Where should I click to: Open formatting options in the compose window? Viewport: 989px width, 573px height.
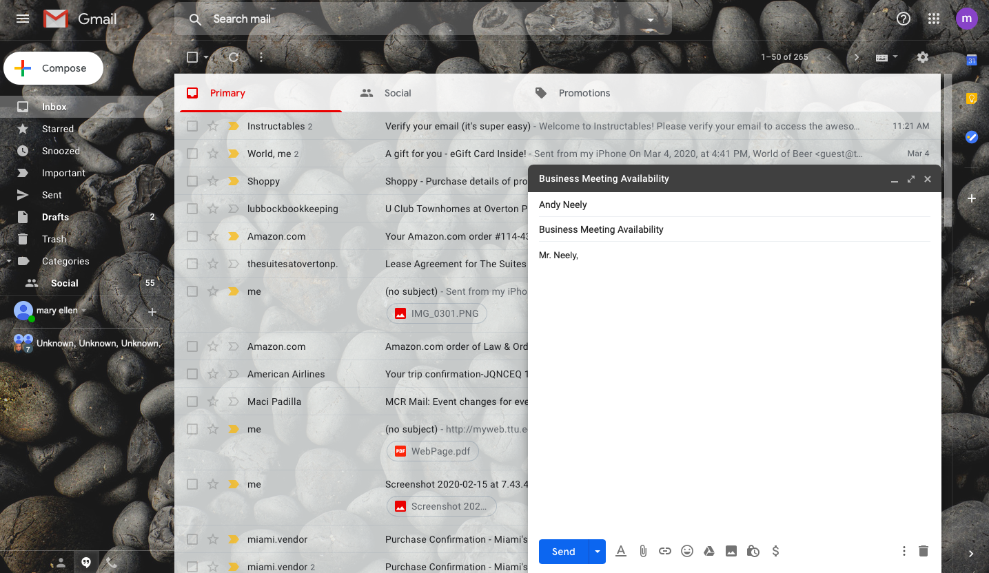click(x=620, y=551)
